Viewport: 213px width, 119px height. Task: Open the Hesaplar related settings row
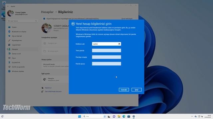[x=56, y=79]
